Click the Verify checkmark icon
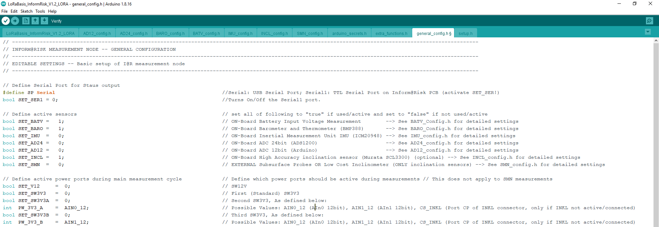Viewport: 659px width, 227px height. click(5, 21)
